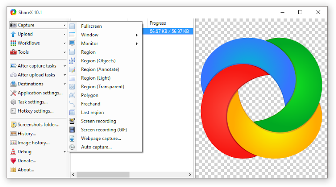
Task: Select Region (Annotate) from Capture menu
Action: (x=100, y=69)
